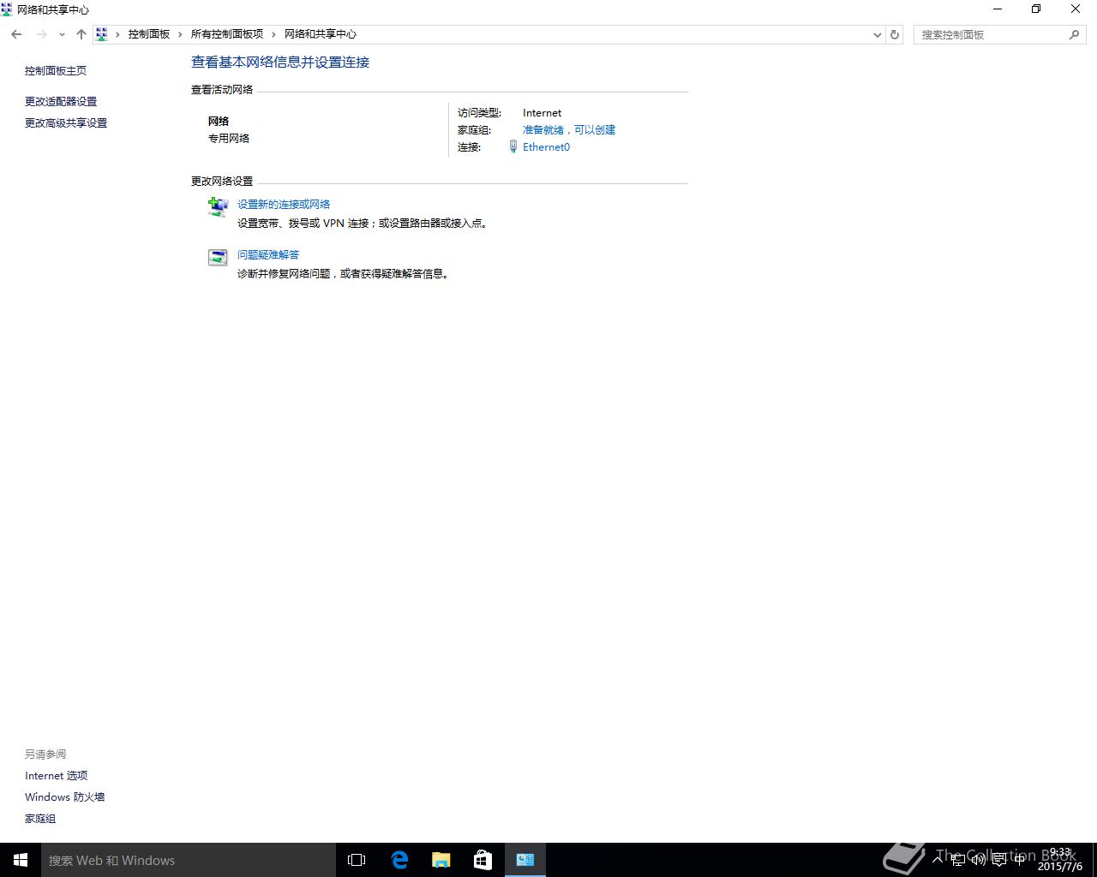Image resolution: width=1097 pixels, height=877 pixels.
Task: Open Windows 防火墙 link
Action: click(x=64, y=797)
